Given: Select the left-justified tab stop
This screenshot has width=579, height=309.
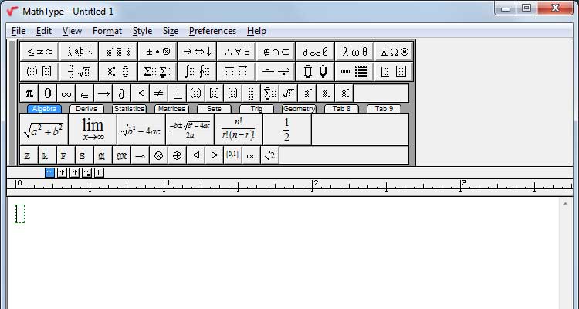Looking at the screenshot, I should click(x=49, y=172).
